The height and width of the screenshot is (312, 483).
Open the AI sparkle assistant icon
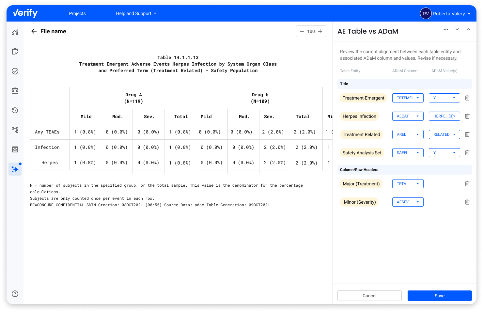15,169
